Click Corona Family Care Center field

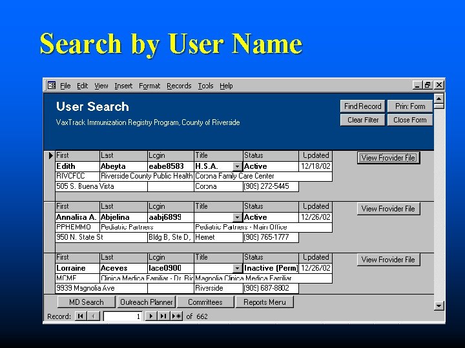click(263, 177)
